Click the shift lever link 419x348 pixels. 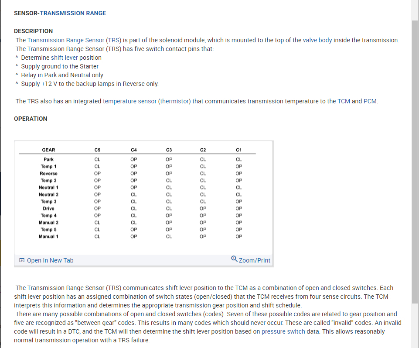(x=64, y=58)
